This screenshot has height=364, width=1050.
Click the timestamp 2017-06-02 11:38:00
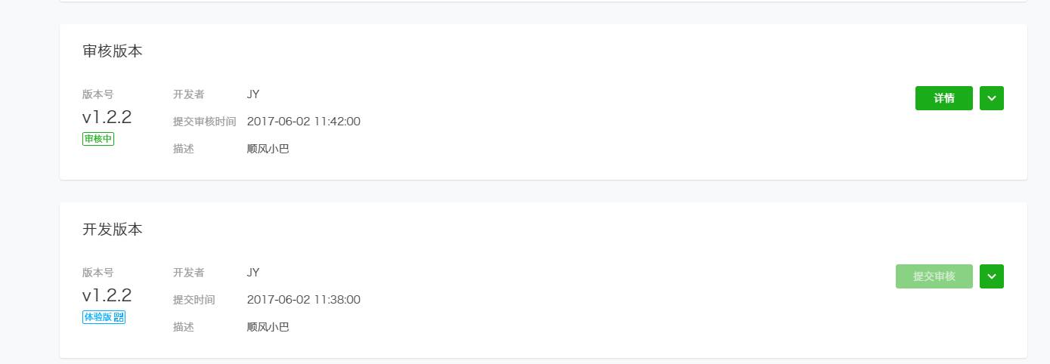303,300
